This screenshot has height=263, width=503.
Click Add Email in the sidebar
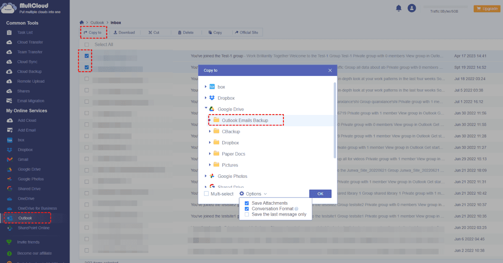click(x=26, y=130)
